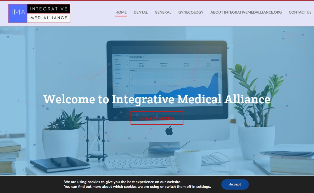Open the DENTAL menu item
The height and width of the screenshot is (193, 314).
pos(141,12)
